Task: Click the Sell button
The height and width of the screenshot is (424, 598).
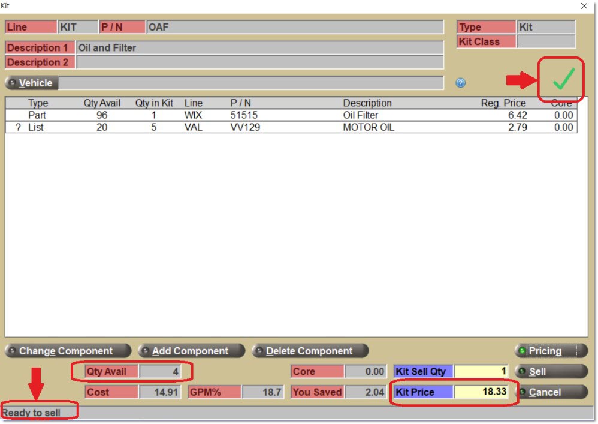Action: [551, 371]
